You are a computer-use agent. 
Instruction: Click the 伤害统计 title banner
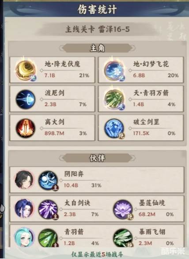(97, 9)
